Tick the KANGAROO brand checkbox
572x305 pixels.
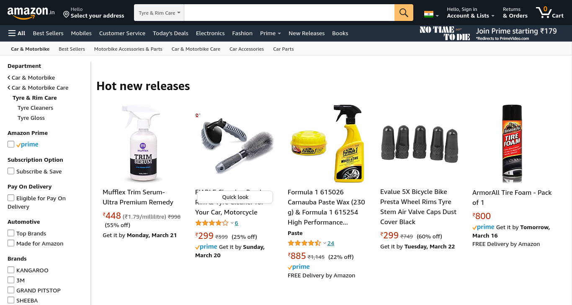(x=11, y=270)
